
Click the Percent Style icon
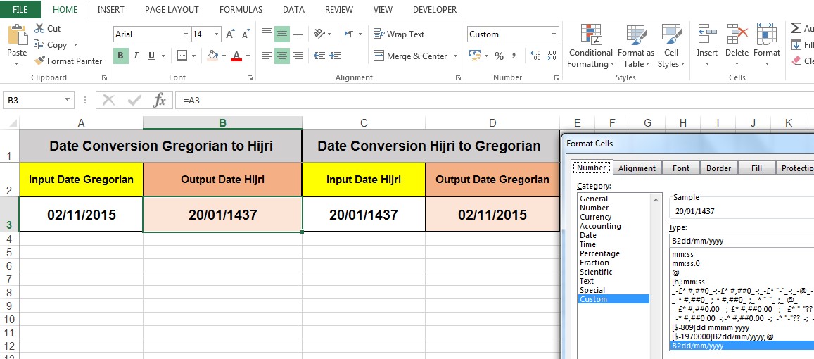pyautogui.click(x=499, y=56)
